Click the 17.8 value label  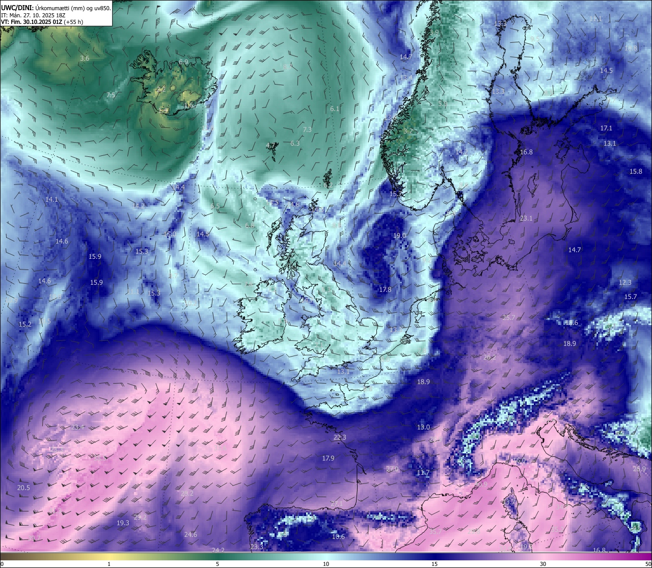point(385,290)
